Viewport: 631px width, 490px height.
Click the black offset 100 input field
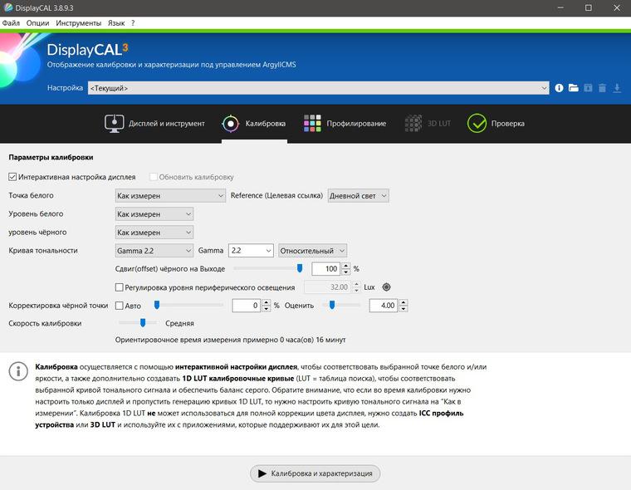tap(326, 269)
